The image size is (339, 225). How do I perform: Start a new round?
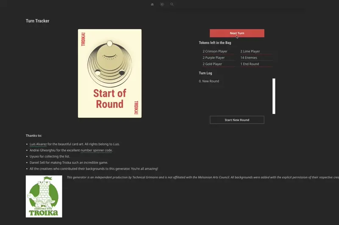237,120
